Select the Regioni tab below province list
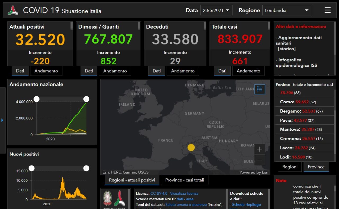Screen dimensions: 339x209 coord(290,167)
